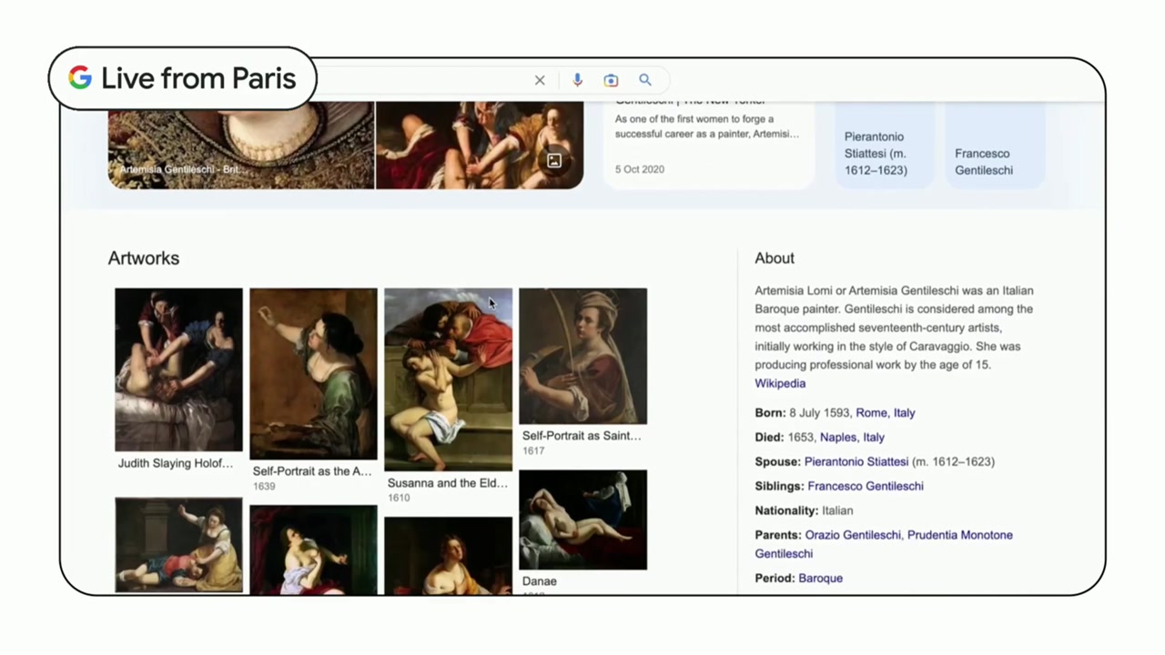Viewport: 1165px width, 655px height.
Task: Click the Danae caption text
Action: 540,581
